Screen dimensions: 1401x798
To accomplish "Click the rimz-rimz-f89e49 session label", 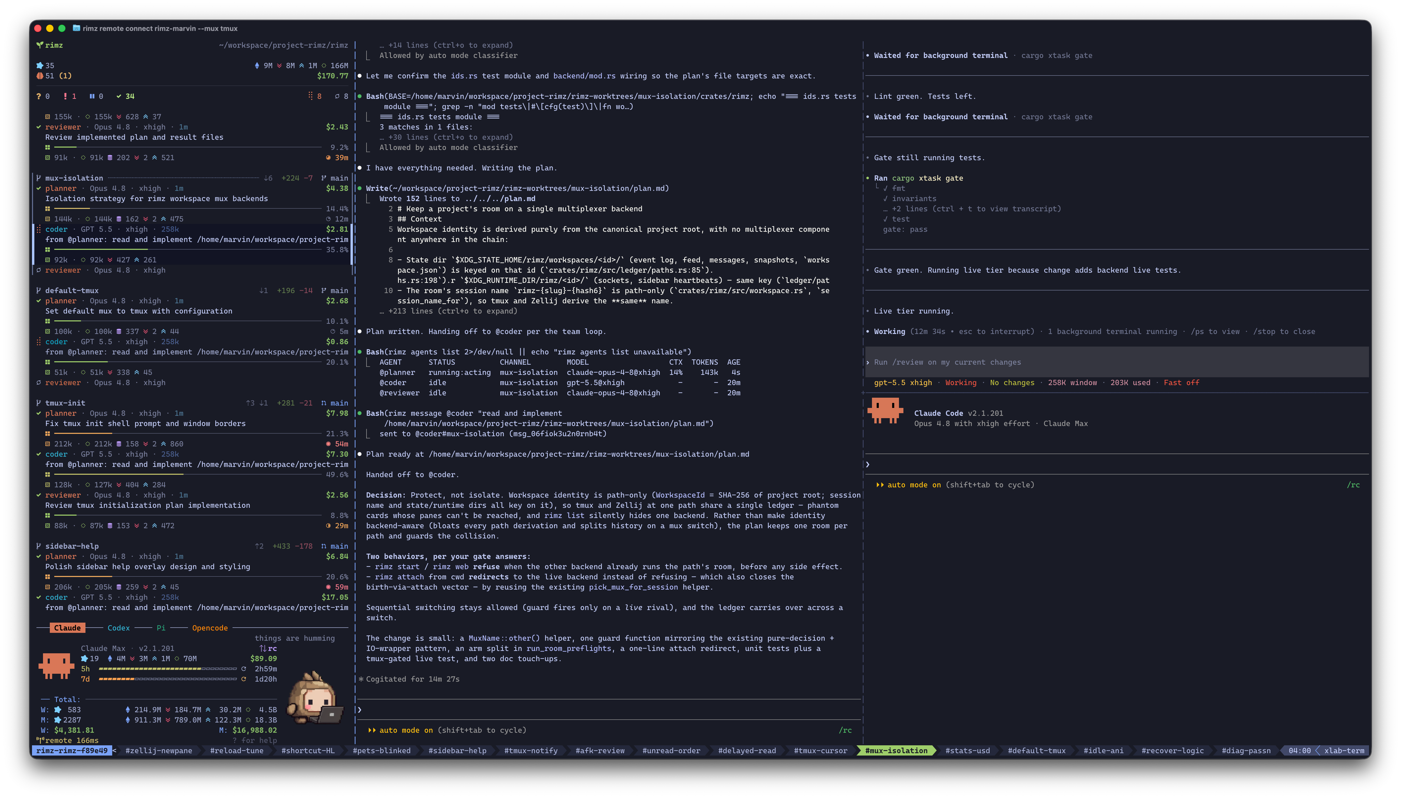I will coord(72,750).
